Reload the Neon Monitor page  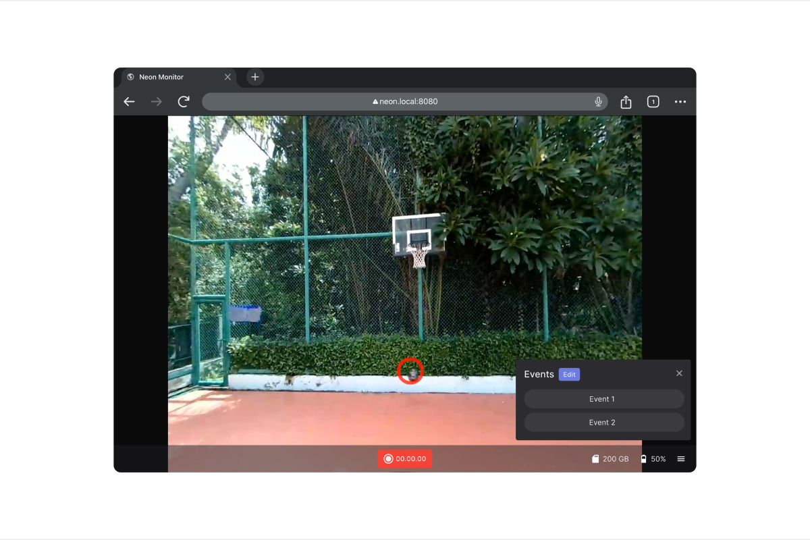pyautogui.click(x=184, y=102)
